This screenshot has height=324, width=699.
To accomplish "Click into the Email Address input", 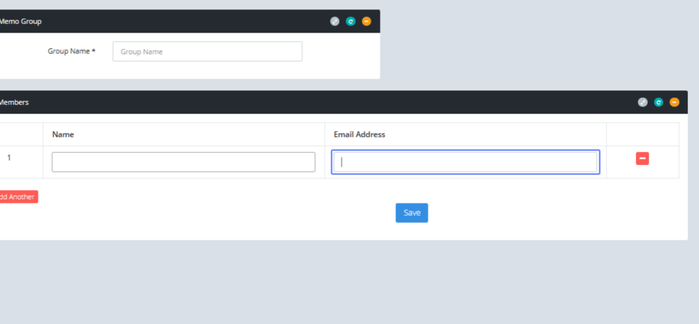I will coord(465,162).
